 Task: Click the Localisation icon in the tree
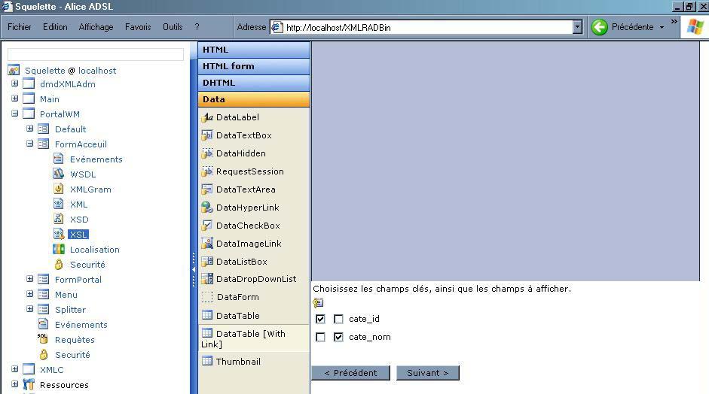pyautogui.click(x=59, y=250)
